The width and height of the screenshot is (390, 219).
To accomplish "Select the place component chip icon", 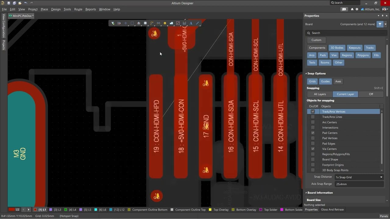I will click(x=145, y=23).
